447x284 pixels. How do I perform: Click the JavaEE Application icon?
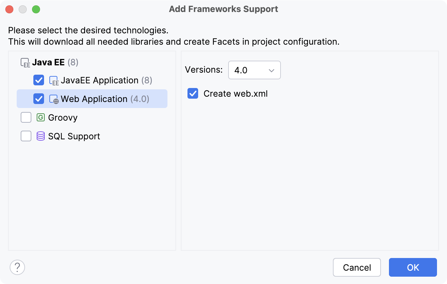click(x=53, y=80)
